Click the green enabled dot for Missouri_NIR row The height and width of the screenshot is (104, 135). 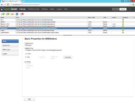pyautogui.click(x=123, y=26)
